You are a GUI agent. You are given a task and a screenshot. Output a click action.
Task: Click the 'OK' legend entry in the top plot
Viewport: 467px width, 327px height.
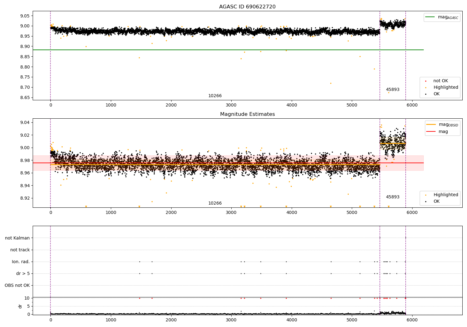(436, 94)
